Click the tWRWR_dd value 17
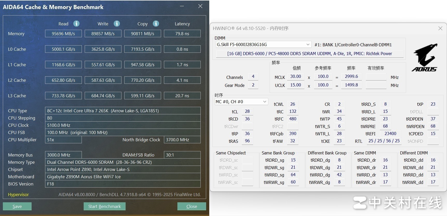This screenshot has width=447, height=216. point(433,182)
